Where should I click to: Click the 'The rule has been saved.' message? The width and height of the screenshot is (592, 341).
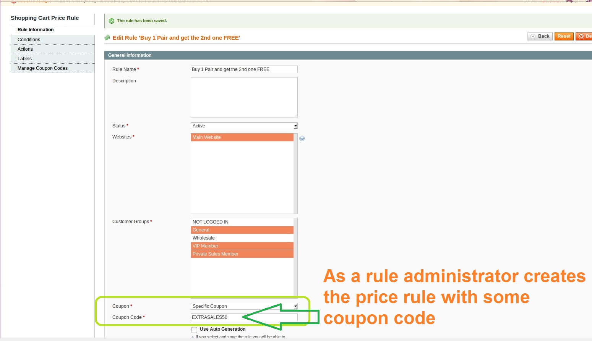point(142,21)
